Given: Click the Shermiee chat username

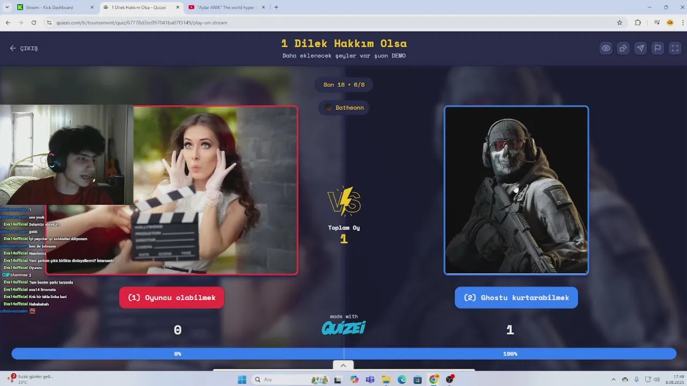Looking at the screenshot, I should point(19,275).
